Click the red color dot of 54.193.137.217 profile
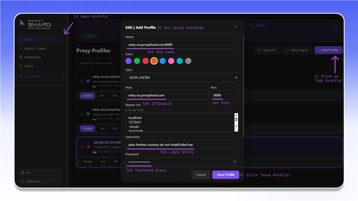Screen dimensions: 358x201 coord(88,147)
